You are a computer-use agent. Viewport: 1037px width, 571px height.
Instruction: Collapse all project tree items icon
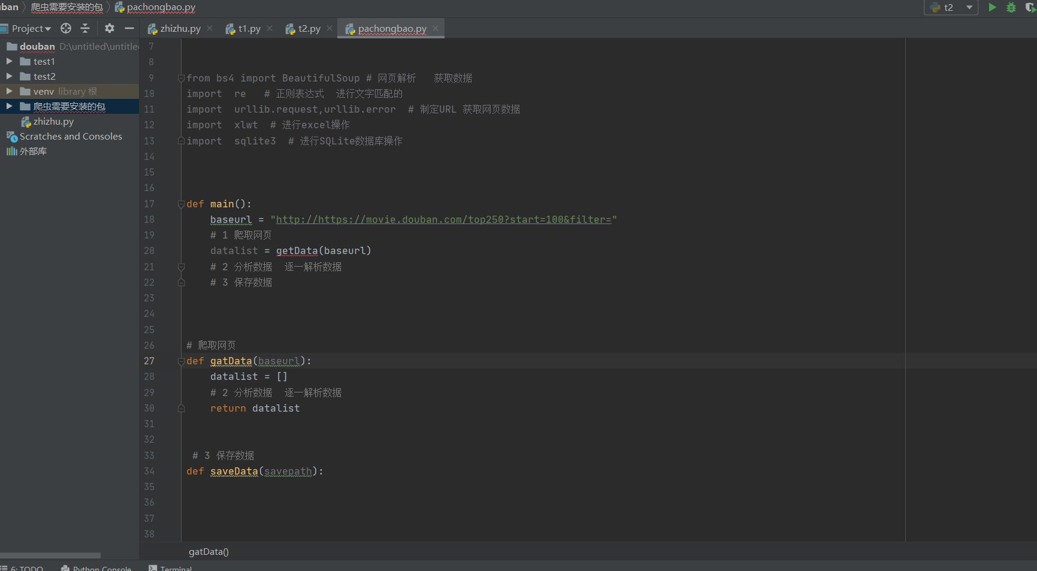[x=85, y=28]
